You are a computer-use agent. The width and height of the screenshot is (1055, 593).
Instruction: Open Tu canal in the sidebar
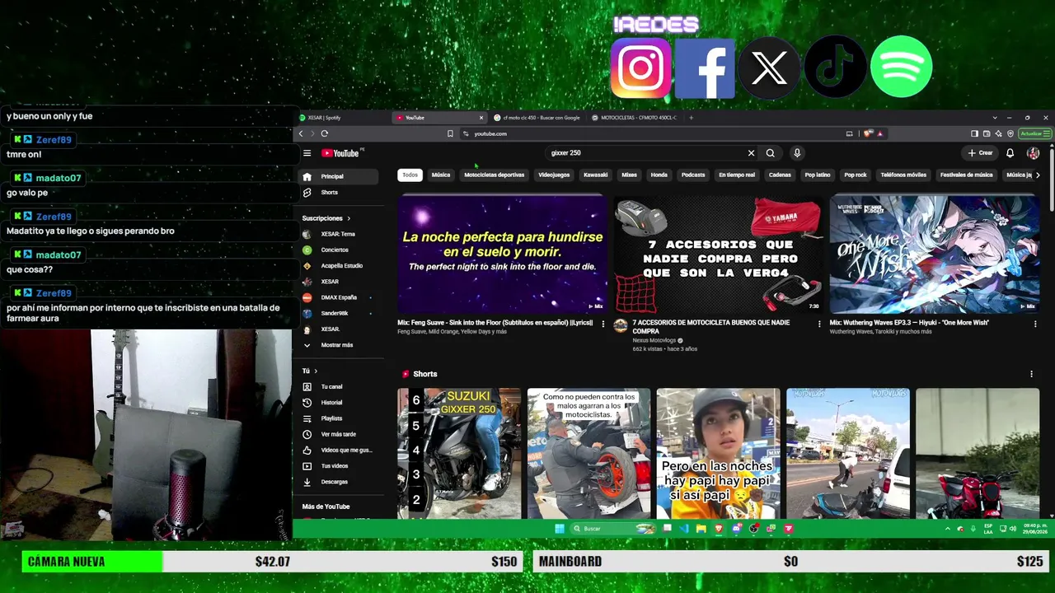pyautogui.click(x=339, y=387)
